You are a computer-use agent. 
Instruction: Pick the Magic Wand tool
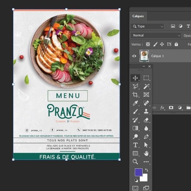pyautogui.click(x=146, y=86)
